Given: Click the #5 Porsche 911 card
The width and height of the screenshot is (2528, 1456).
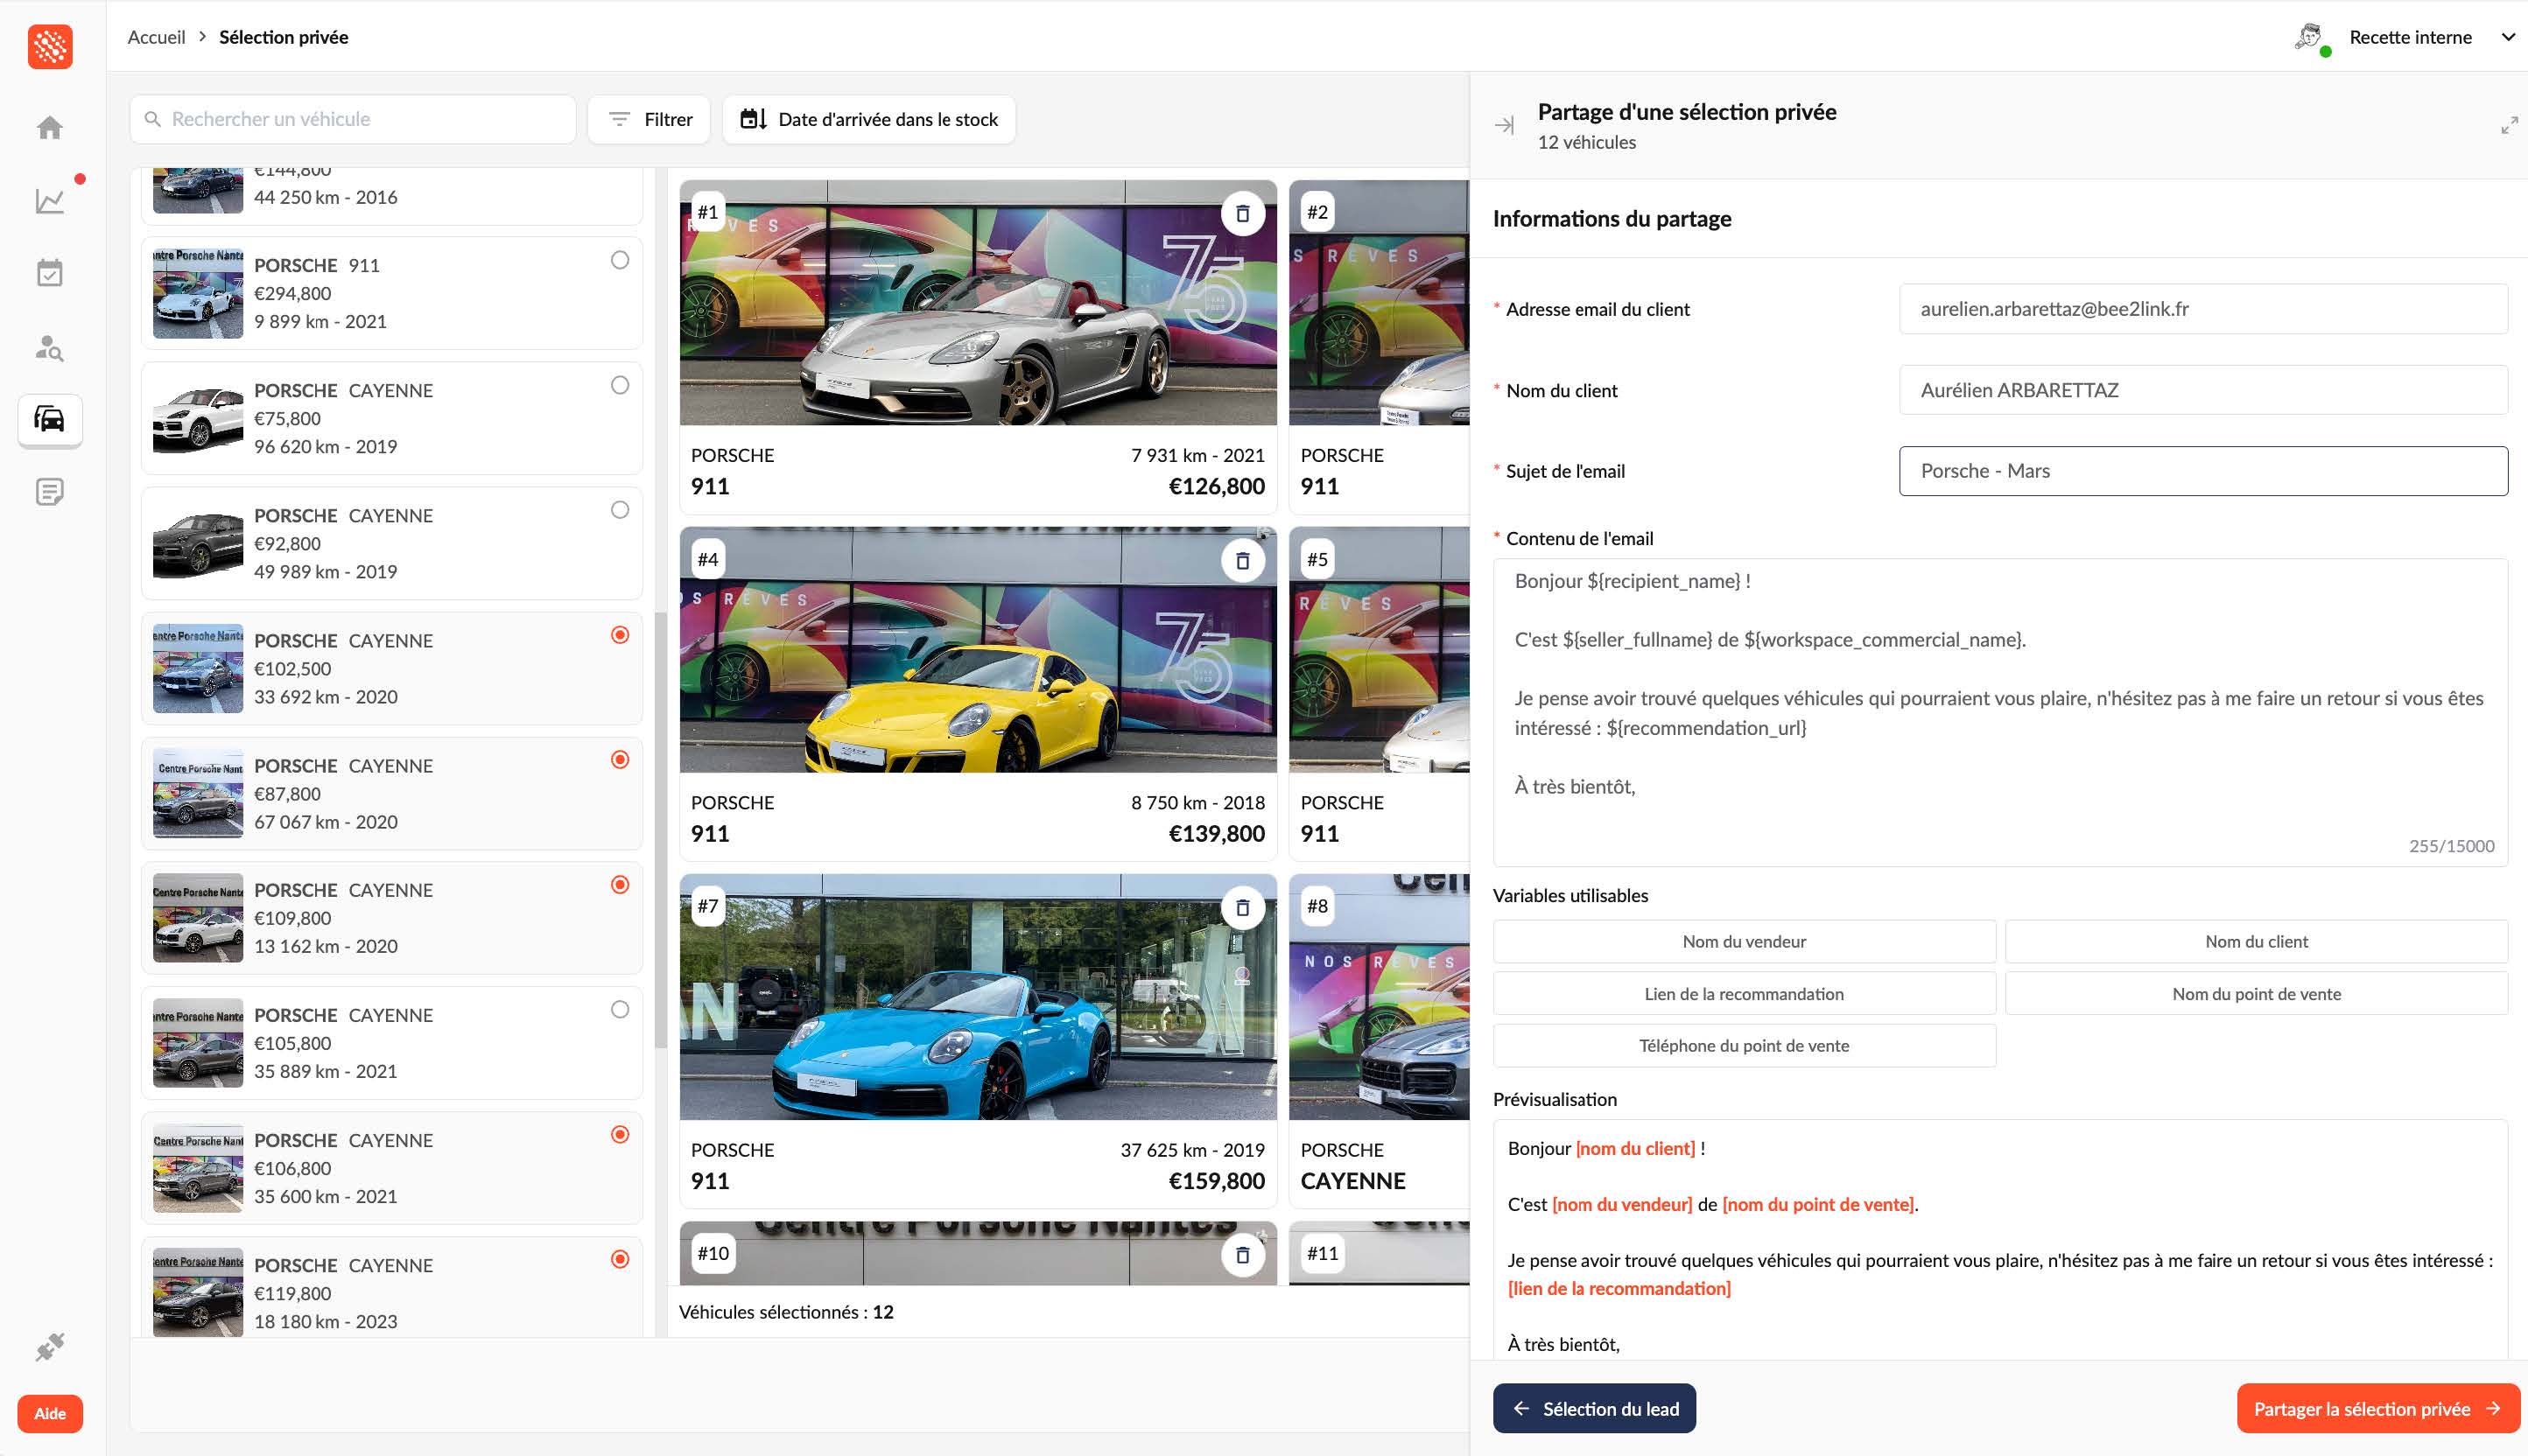Looking at the screenshot, I should coord(1380,694).
